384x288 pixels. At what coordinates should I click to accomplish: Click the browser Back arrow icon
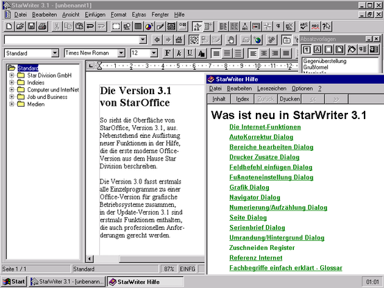[x=157, y=39]
